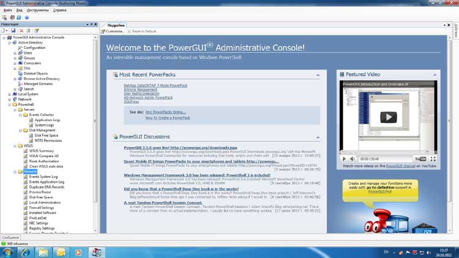Click the first main toolbar icon under Файл
Image resolution: width=459 pixels, height=258 pixels.
(x=4, y=18)
